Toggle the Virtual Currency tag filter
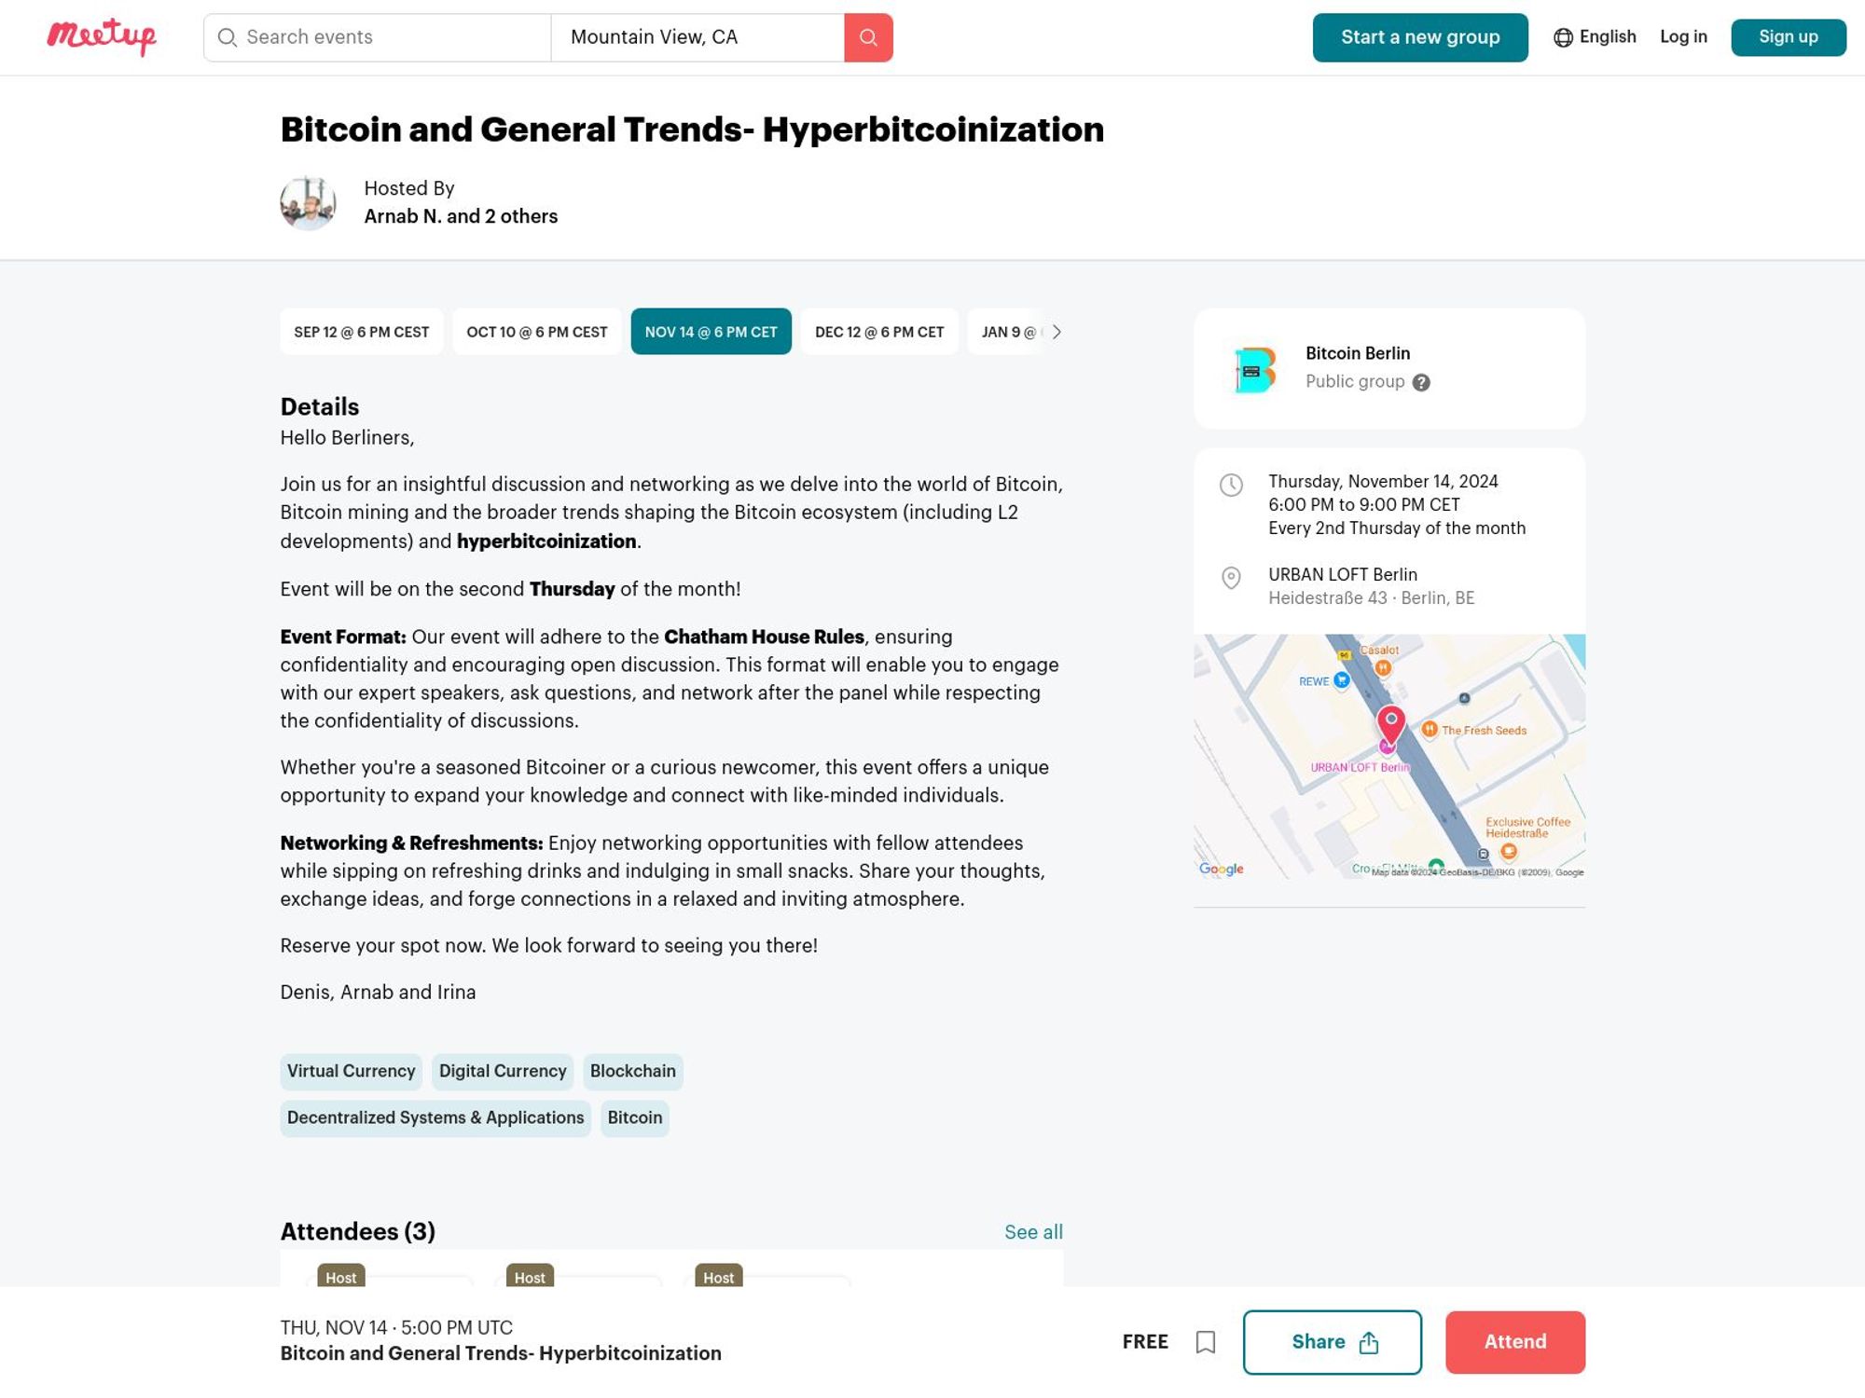 pyautogui.click(x=350, y=1071)
